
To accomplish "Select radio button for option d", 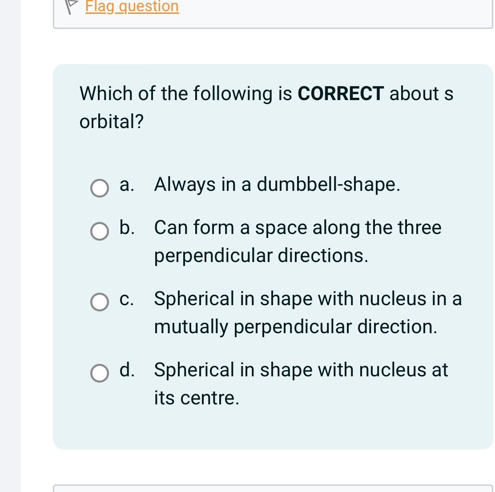I will click(99, 374).
